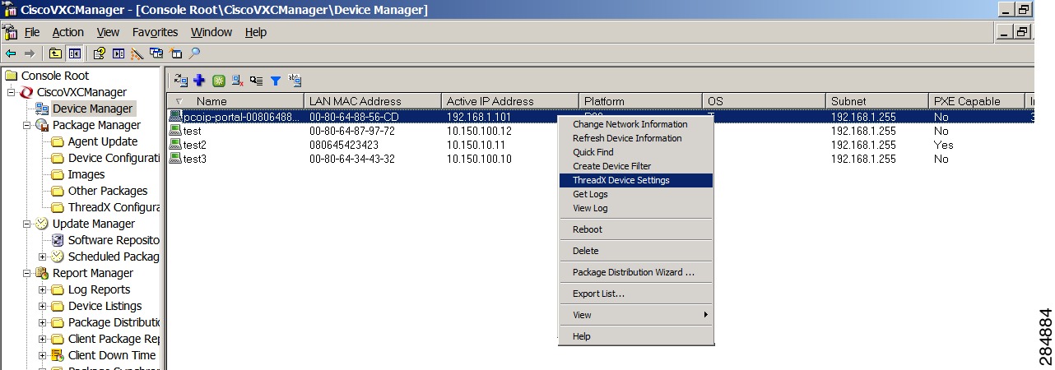This screenshot has width=1055, height=370.
Task: Click the blue funnel filter icon
Action: pos(276,81)
